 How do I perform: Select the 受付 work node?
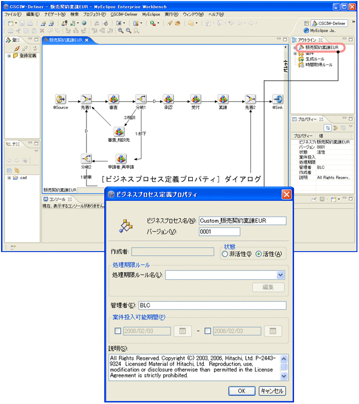[195, 100]
